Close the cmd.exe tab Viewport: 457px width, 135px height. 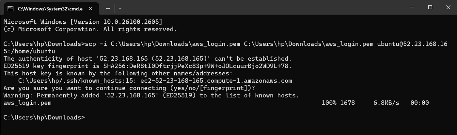pyautogui.click(x=90, y=8)
